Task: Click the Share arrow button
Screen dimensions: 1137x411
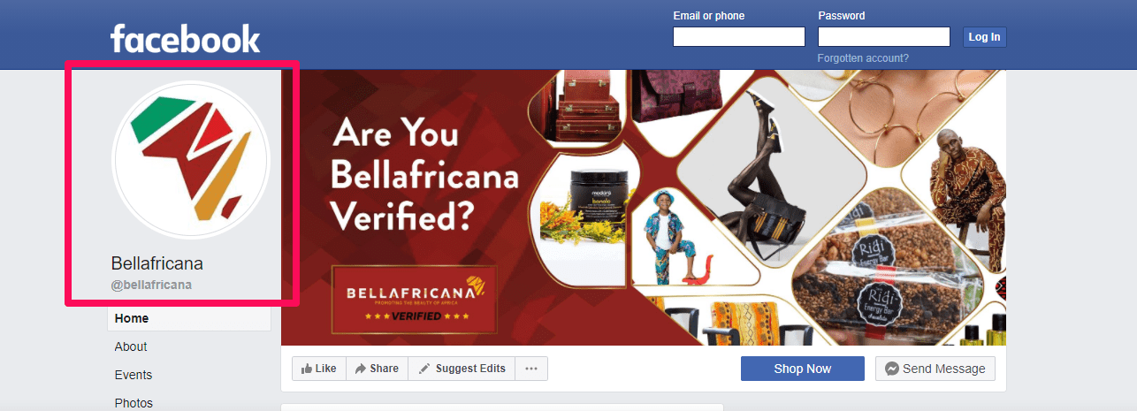Action: click(377, 369)
